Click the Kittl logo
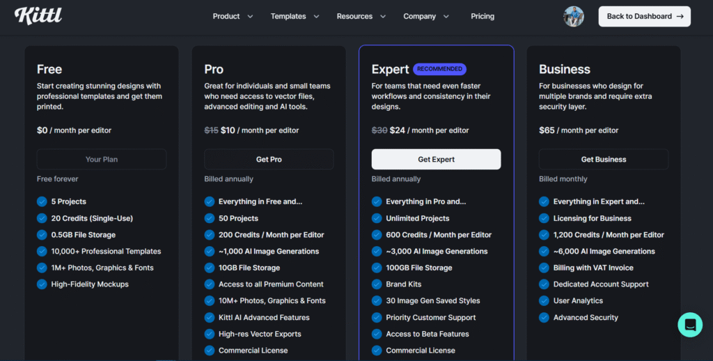Viewport: 713px width, 361px height. 38,15
